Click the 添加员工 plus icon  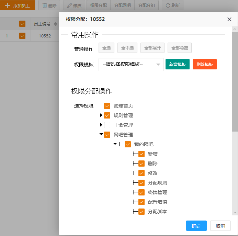8,5
